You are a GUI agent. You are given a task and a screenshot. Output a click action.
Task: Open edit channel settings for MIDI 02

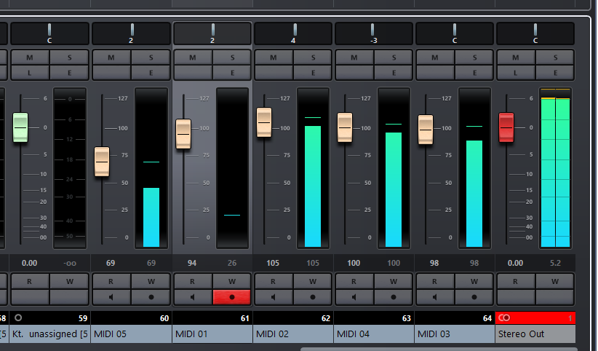(313, 72)
